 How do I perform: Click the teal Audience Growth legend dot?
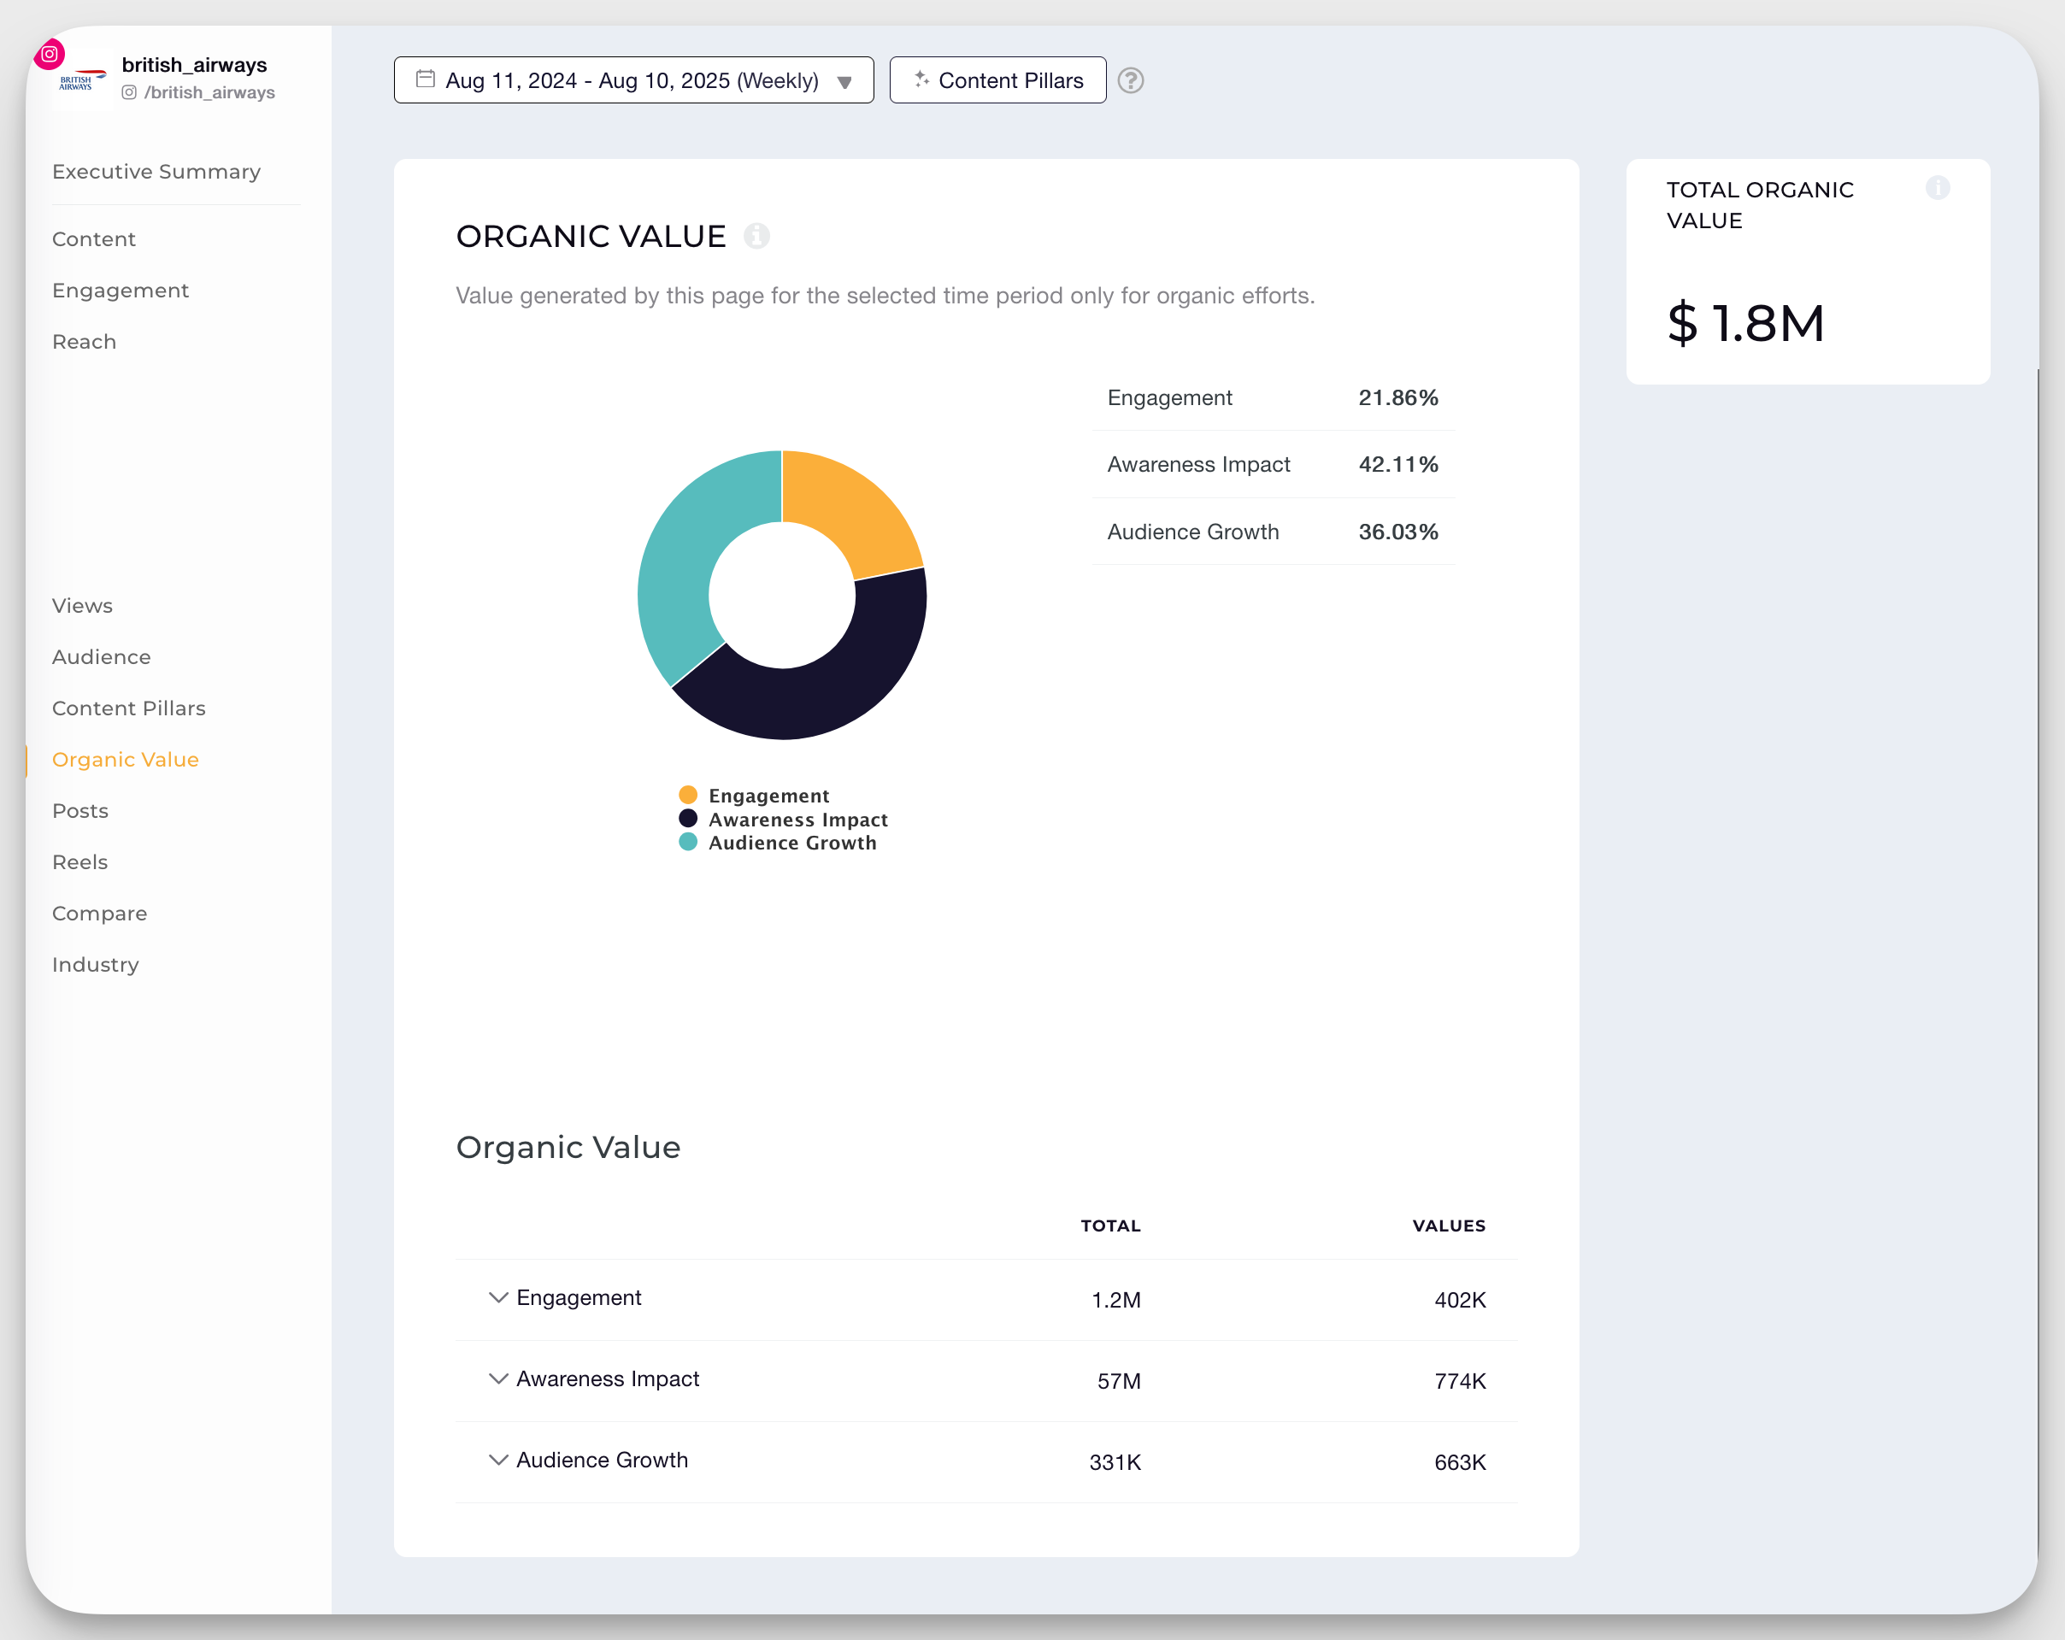(x=686, y=842)
